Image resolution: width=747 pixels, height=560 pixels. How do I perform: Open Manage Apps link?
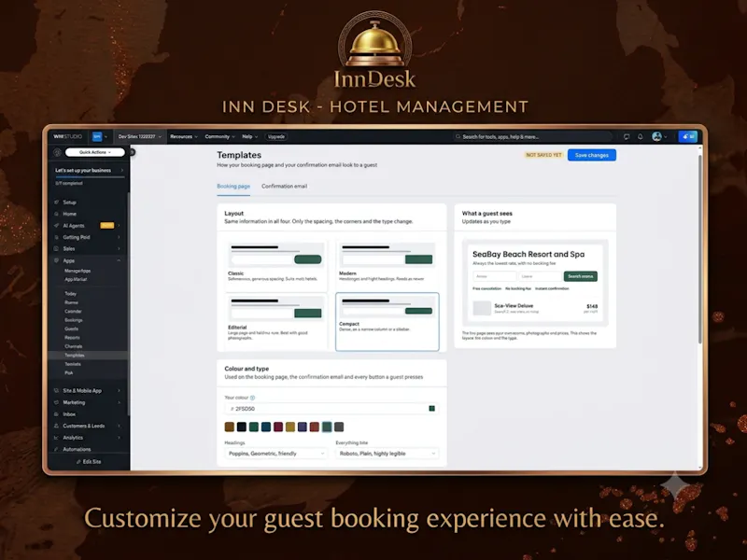78,271
